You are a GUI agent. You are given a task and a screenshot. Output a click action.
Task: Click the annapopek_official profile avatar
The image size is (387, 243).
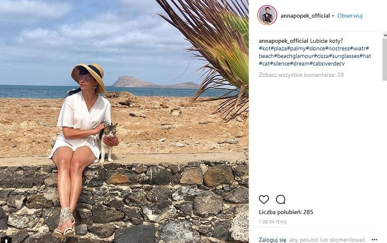[267, 16]
